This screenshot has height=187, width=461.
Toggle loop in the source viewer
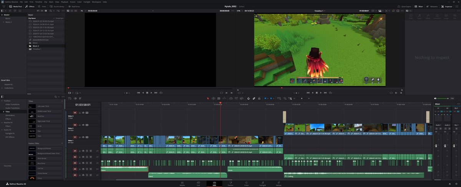coord(161,93)
